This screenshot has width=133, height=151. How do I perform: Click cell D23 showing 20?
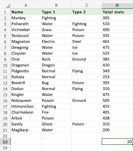[x=117, y=142]
